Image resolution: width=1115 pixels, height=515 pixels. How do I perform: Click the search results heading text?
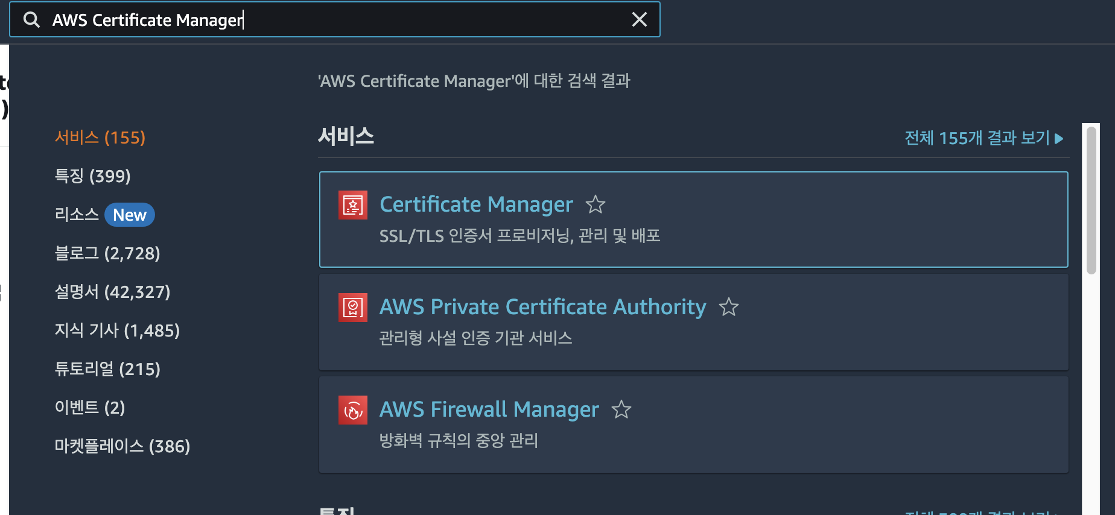(474, 81)
